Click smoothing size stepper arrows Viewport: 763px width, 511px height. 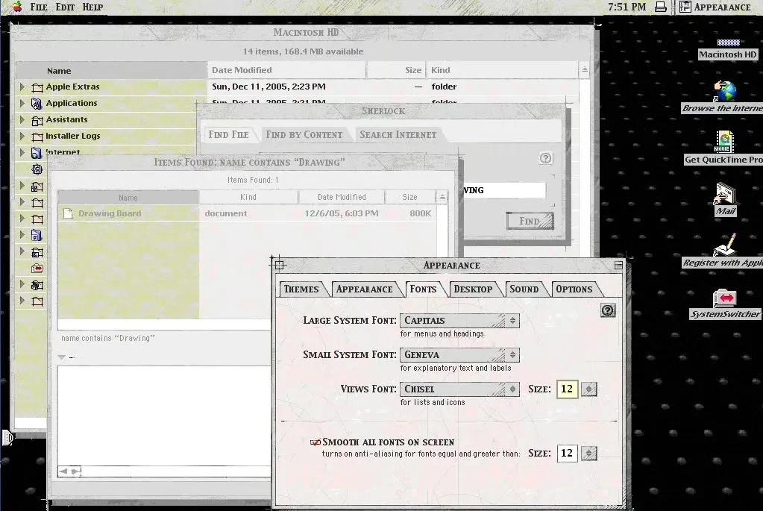[x=588, y=453]
